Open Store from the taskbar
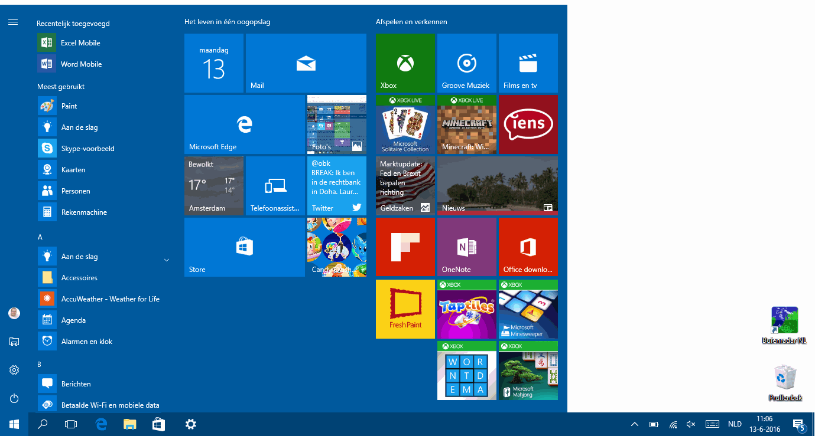 [x=158, y=424]
